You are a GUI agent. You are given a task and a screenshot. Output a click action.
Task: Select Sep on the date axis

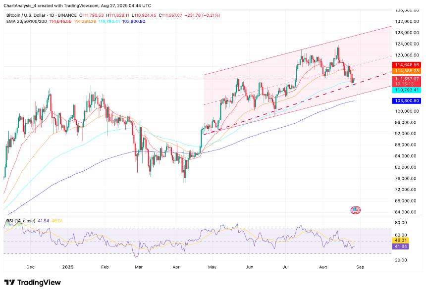(360, 267)
